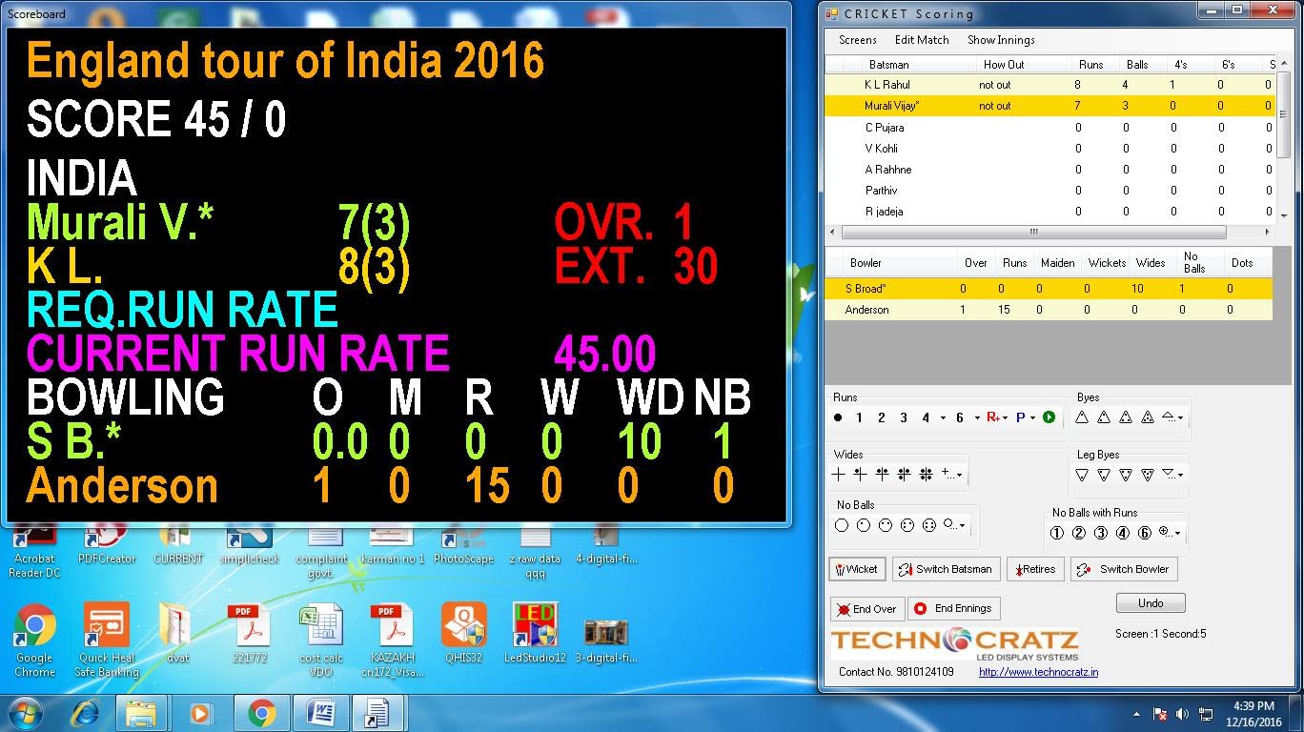Expand the dropdown arrow beside 4 runs
1304x732 pixels.
click(x=943, y=418)
